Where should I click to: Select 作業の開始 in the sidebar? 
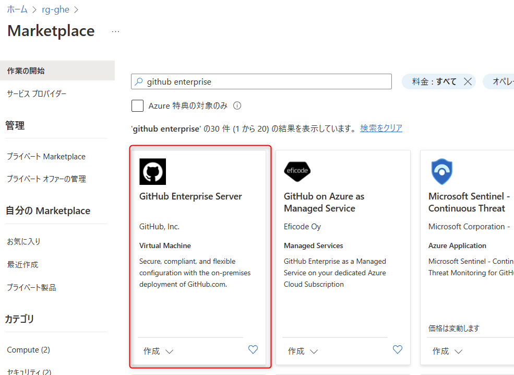57,71
